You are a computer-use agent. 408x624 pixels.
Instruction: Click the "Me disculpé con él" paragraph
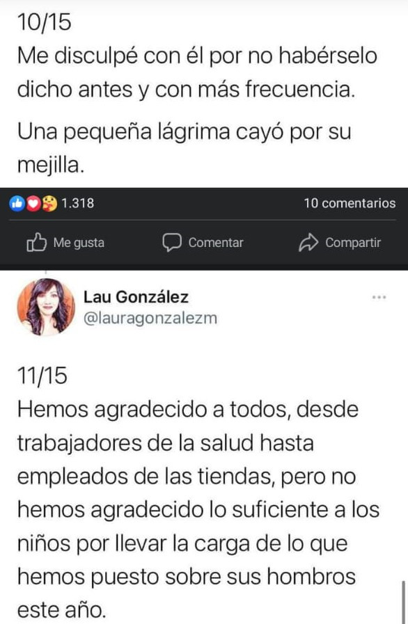(197, 72)
